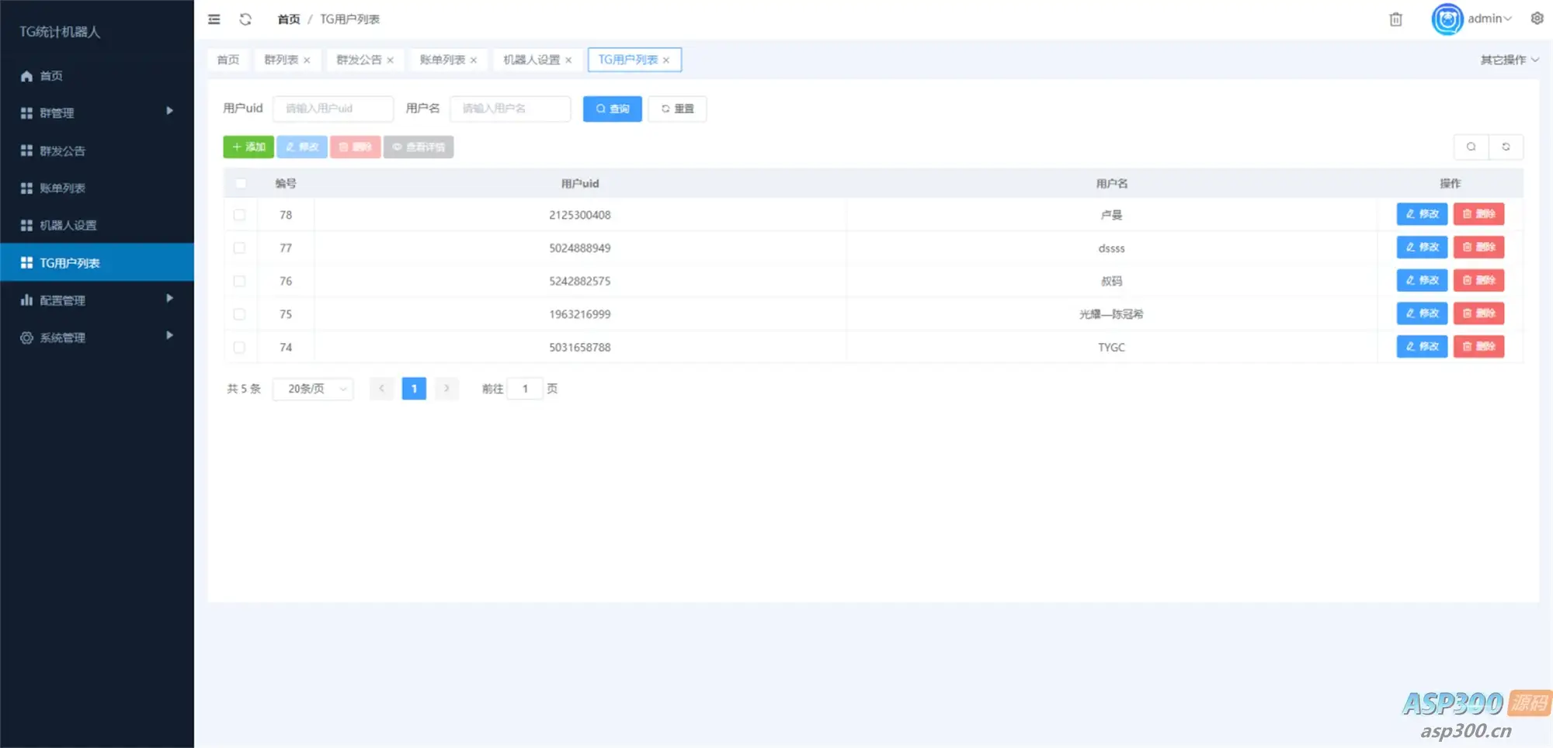Delete user TYGC row
Screen dimensions: 1553x748
[1478, 347]
